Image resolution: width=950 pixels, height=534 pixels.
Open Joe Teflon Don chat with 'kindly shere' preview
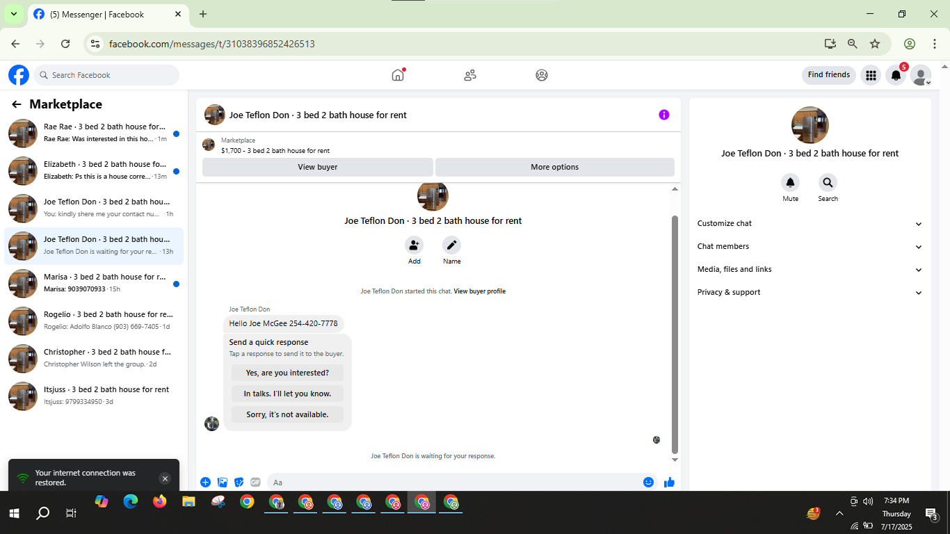coord(94,209)
